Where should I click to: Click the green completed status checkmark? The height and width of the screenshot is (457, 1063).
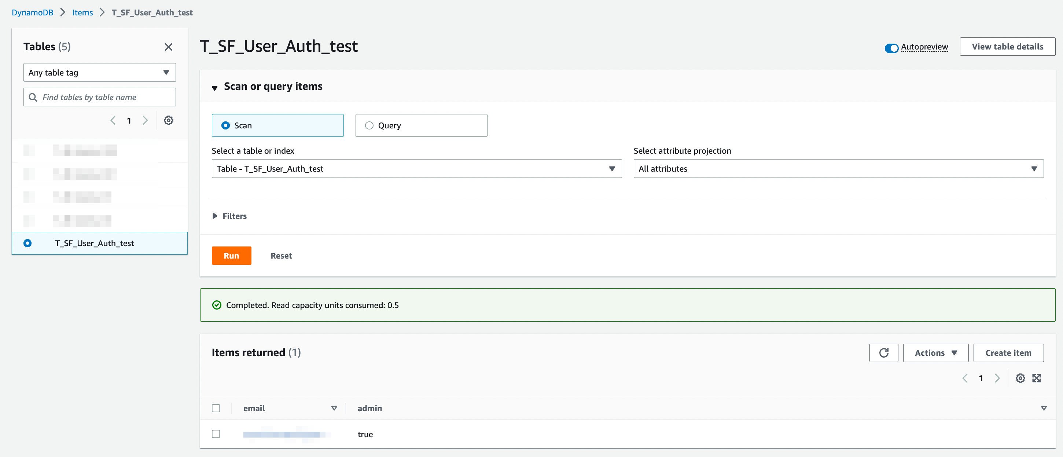tap(217, 305)
